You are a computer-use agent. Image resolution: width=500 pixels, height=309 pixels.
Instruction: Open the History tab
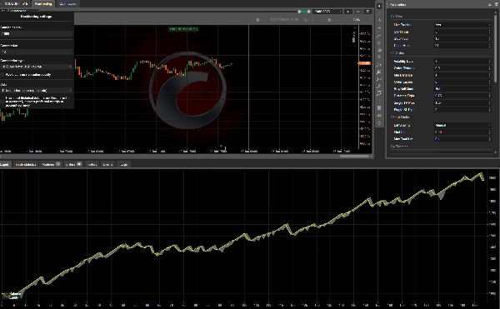click(x=92, y=164)
